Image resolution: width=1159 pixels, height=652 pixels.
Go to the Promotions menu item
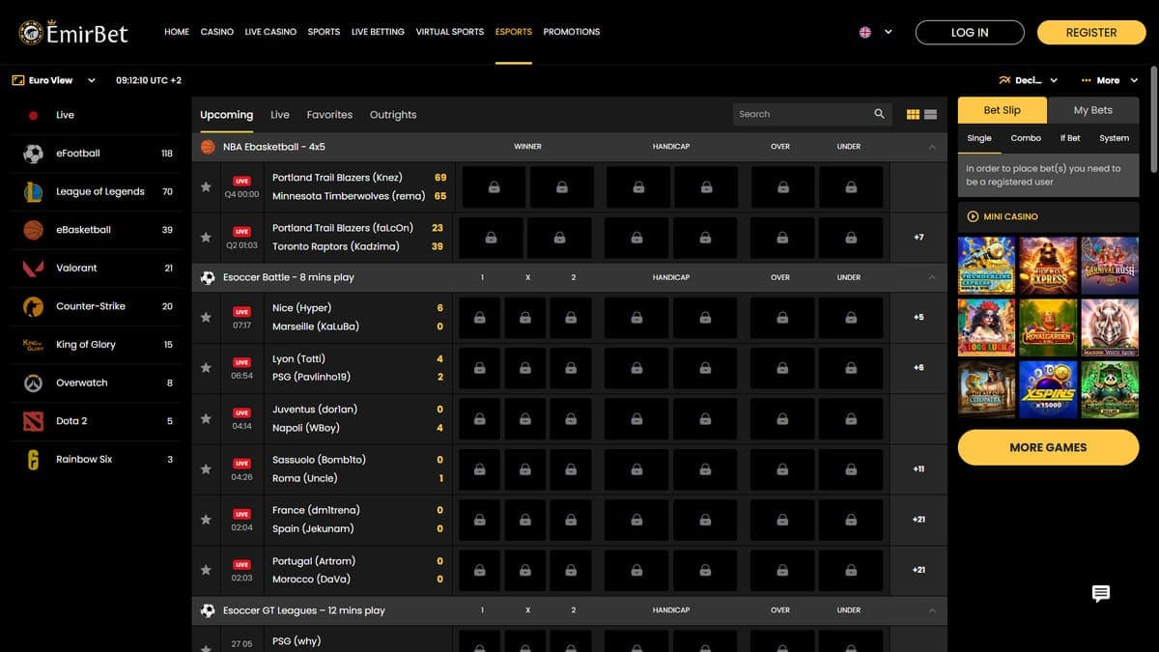(572, 32)
